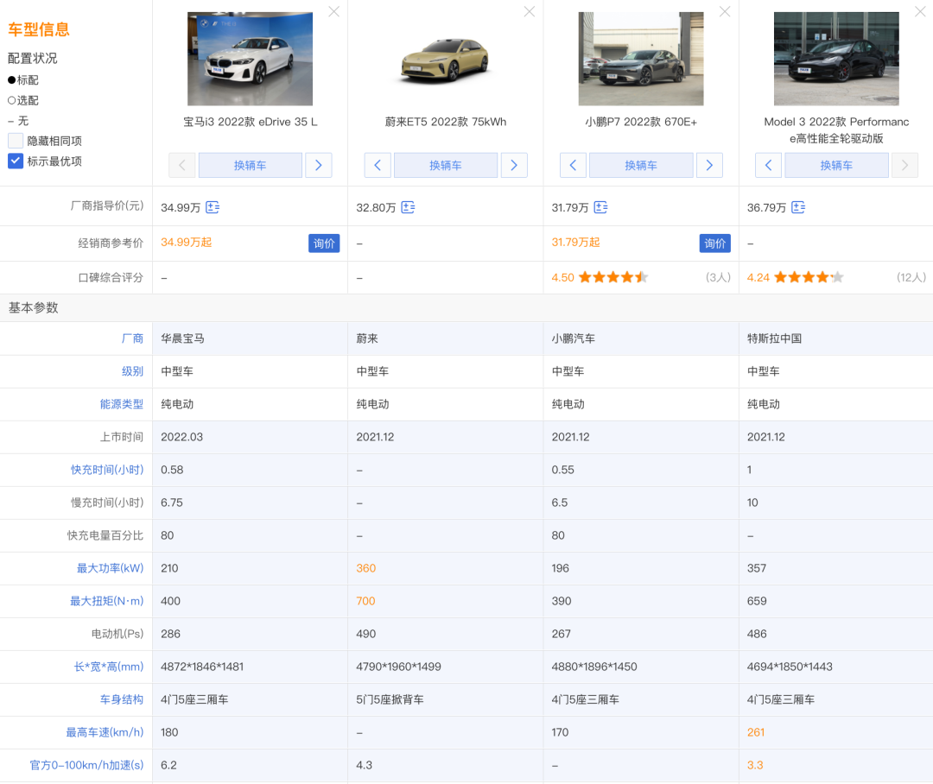Viewport: 933px width, 784px height.
Task: Click the 能源类型 parameter label
Action: tap(122, 404)
